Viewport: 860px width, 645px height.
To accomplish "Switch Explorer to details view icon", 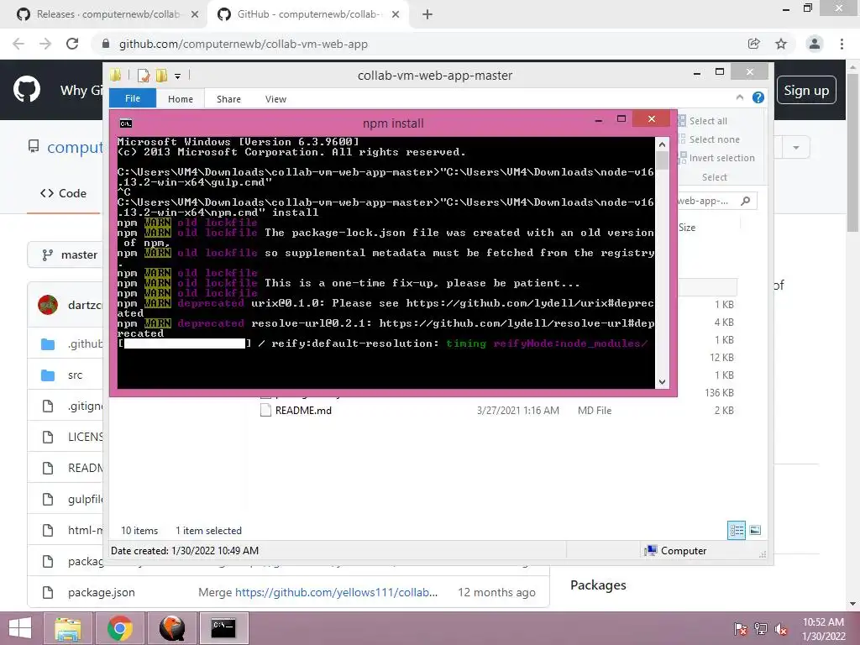I will pos(737,530).
